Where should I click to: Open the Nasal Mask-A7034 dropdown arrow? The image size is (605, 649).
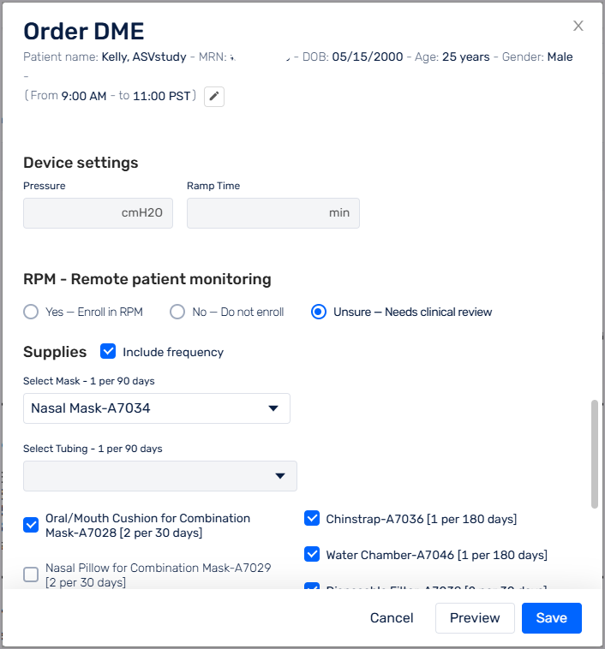(x=273, y=408)
